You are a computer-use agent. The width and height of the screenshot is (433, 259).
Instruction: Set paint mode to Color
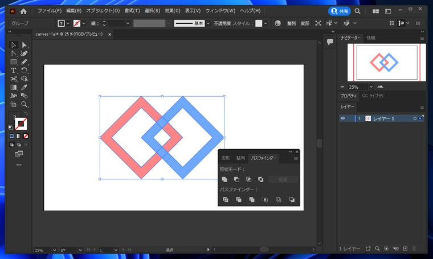coord(11,136)
